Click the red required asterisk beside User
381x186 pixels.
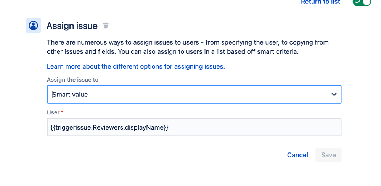[x=62, y=112]
